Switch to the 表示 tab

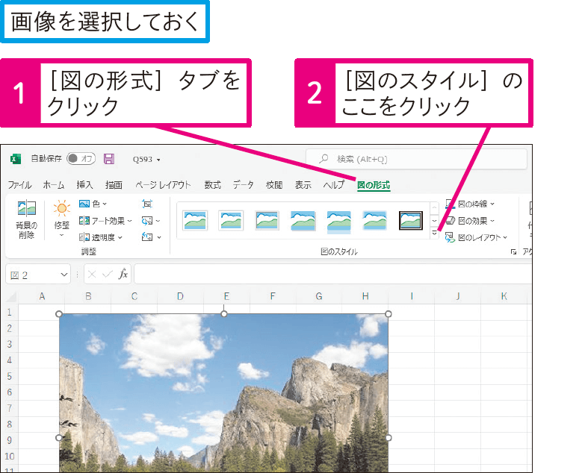coord(303,185)
